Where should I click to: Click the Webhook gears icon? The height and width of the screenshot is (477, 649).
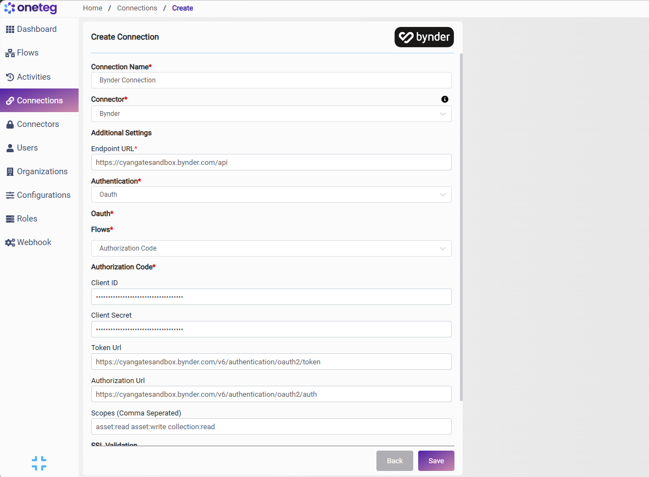(10, 243)
